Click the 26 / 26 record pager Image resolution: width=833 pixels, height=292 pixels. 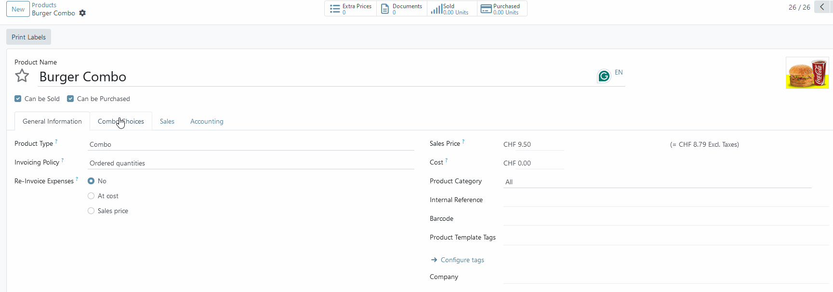click(x=799, y=7)
